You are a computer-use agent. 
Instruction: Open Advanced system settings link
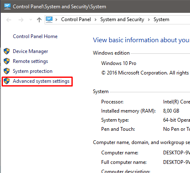coord(41,81)
